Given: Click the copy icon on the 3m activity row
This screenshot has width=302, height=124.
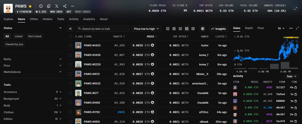Looking at the screenshot, I should tap(295, 121).
